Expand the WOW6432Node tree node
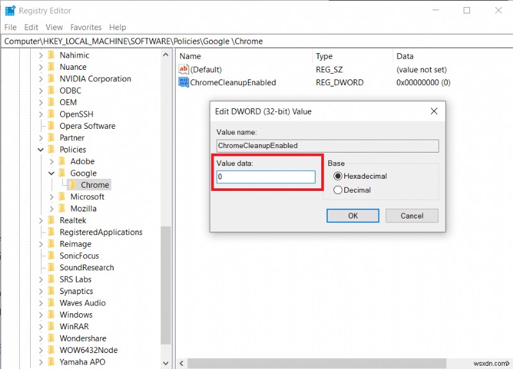The width and height of the screenshot is (513, 369). [40, 350]
